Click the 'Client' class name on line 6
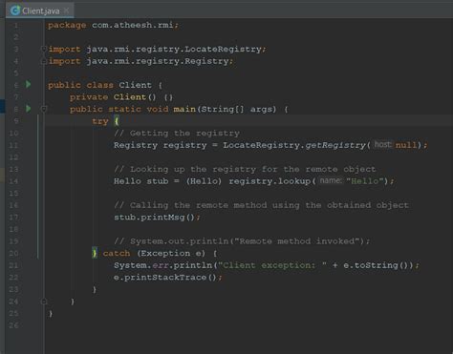This screenshot has width=453, height=354. [x=135, y=85]
